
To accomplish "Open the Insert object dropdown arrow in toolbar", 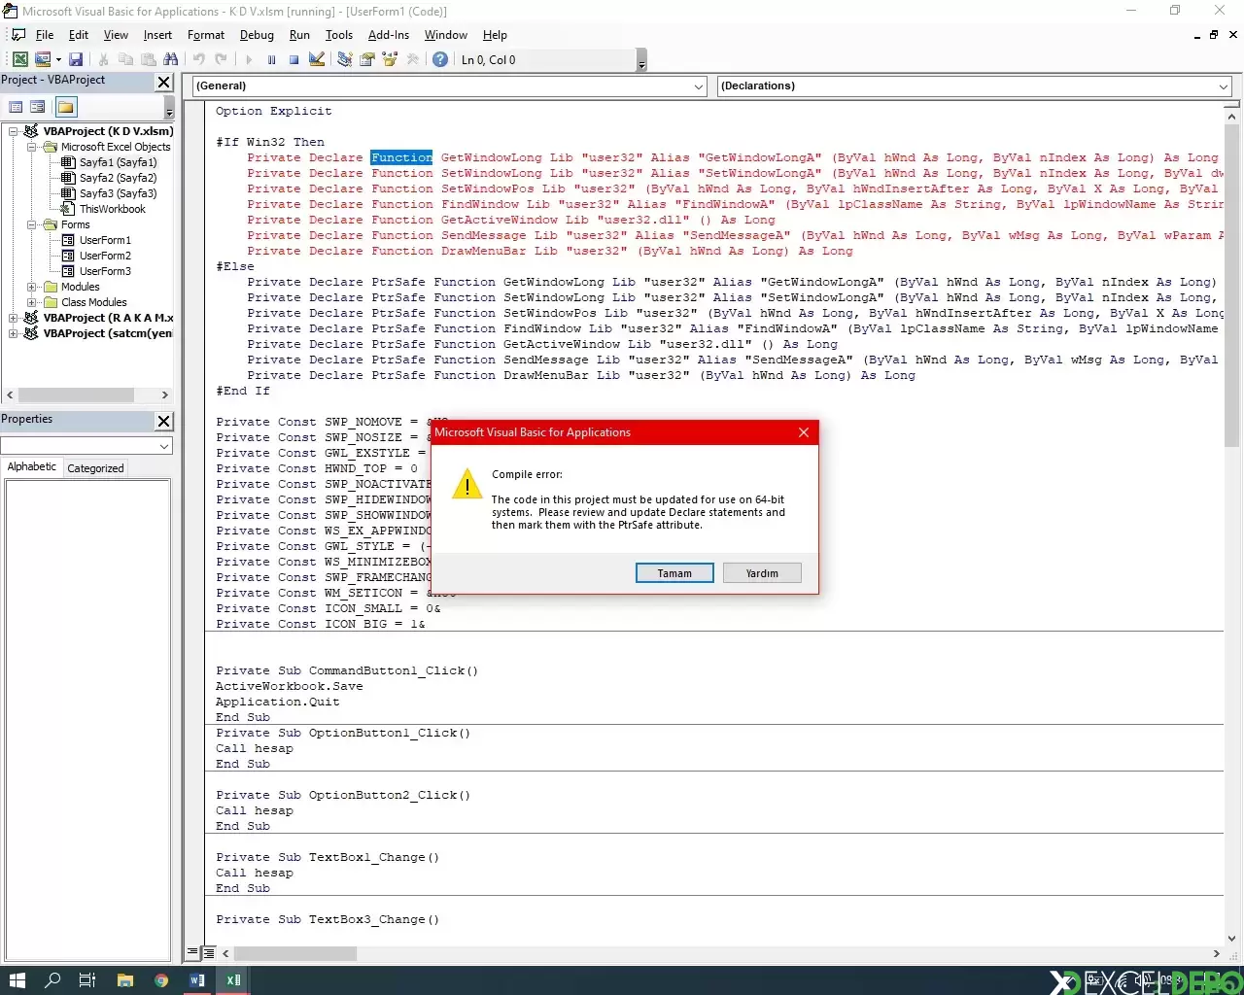I will 58,59.
